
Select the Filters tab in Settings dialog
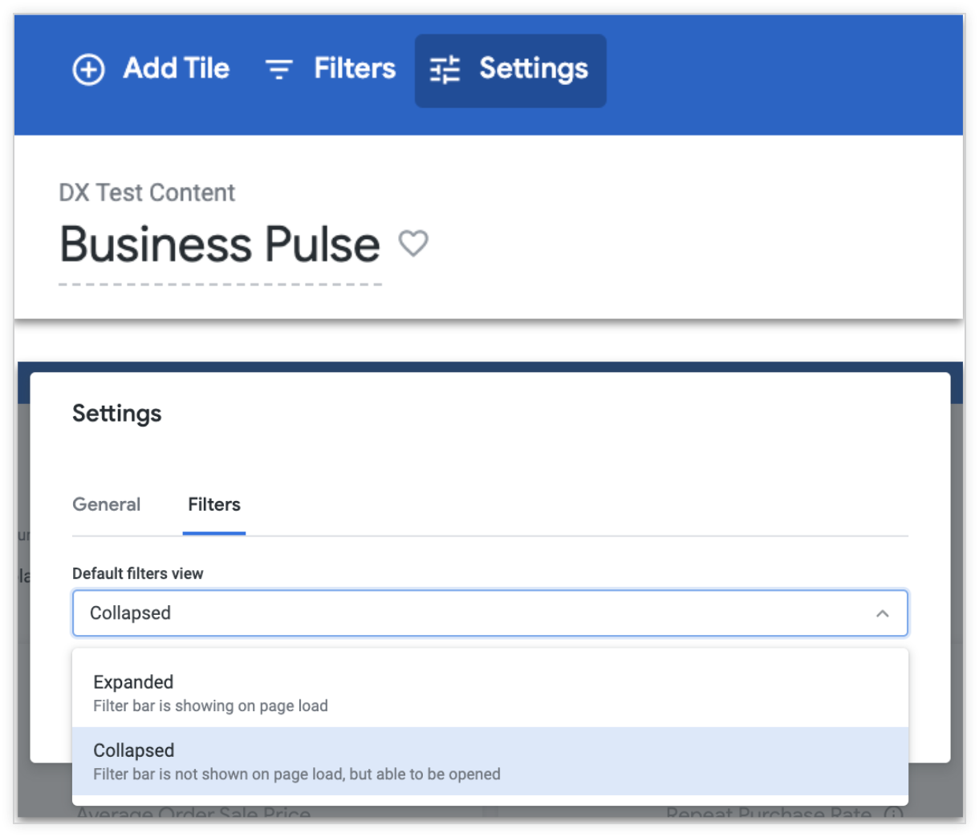[x=213, y=504]
